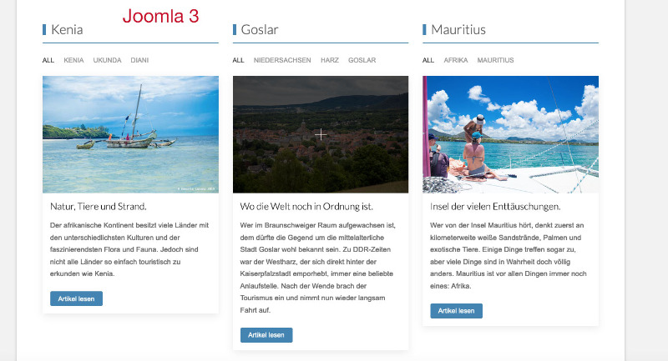Select the ALL filter under Goslar
This screenshot has width=668, height=361.
238,60
